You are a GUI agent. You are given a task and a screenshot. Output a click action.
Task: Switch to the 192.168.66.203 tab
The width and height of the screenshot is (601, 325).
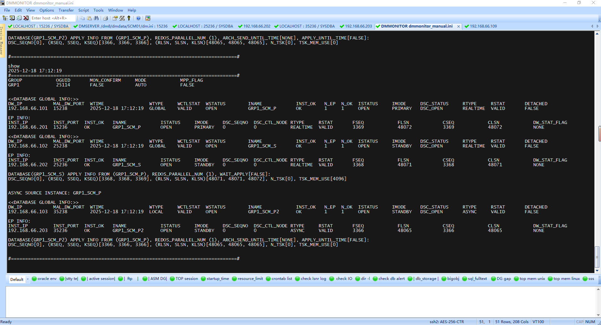pos(356,26)
